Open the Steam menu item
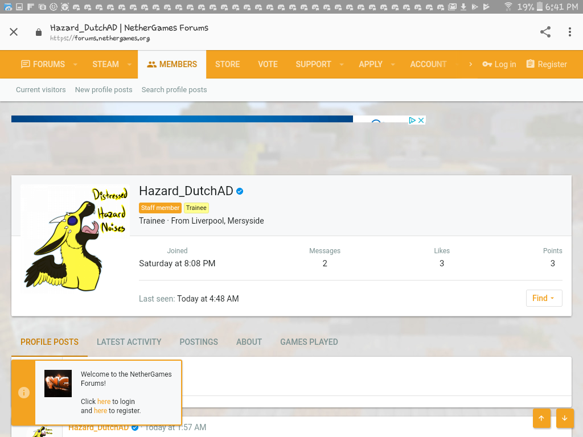The image size is (583, 437). 105,64
